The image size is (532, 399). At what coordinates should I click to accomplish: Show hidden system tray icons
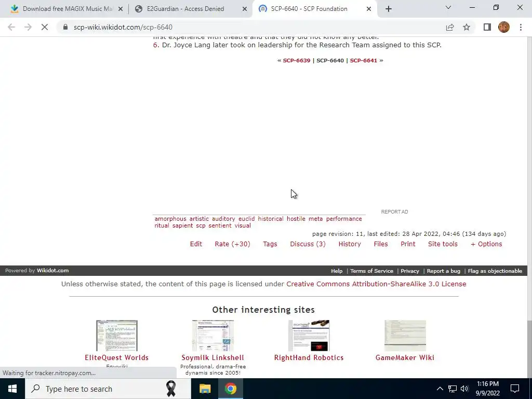point(440,389)
